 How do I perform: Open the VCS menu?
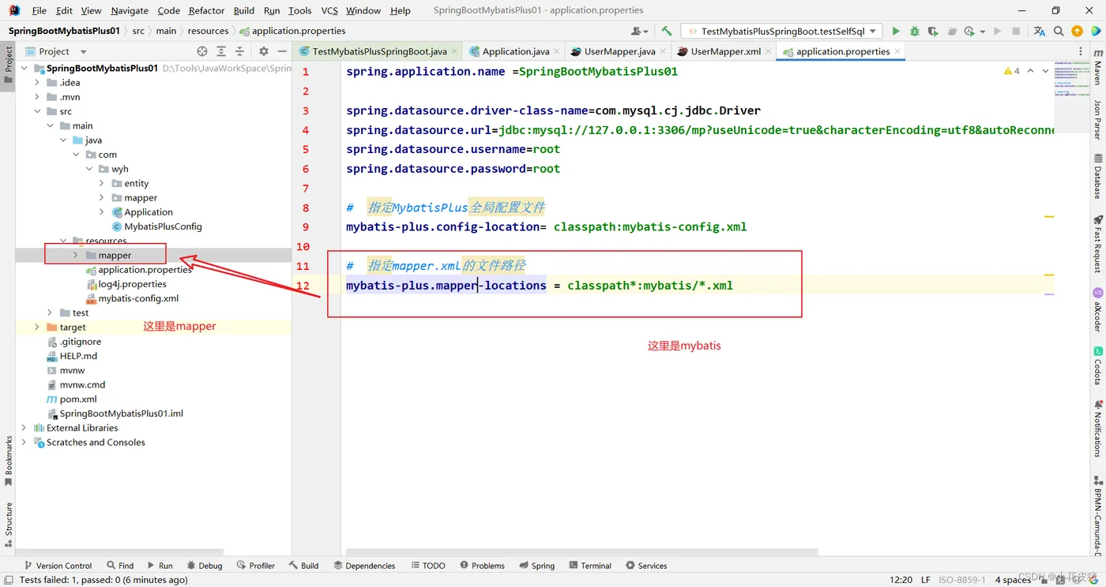[x=329, y=10]
